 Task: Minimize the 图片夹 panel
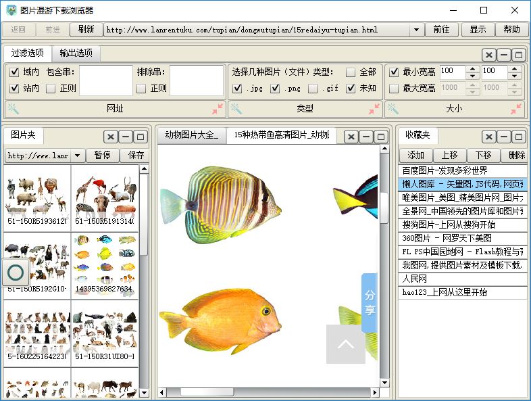tap(126, 137)
